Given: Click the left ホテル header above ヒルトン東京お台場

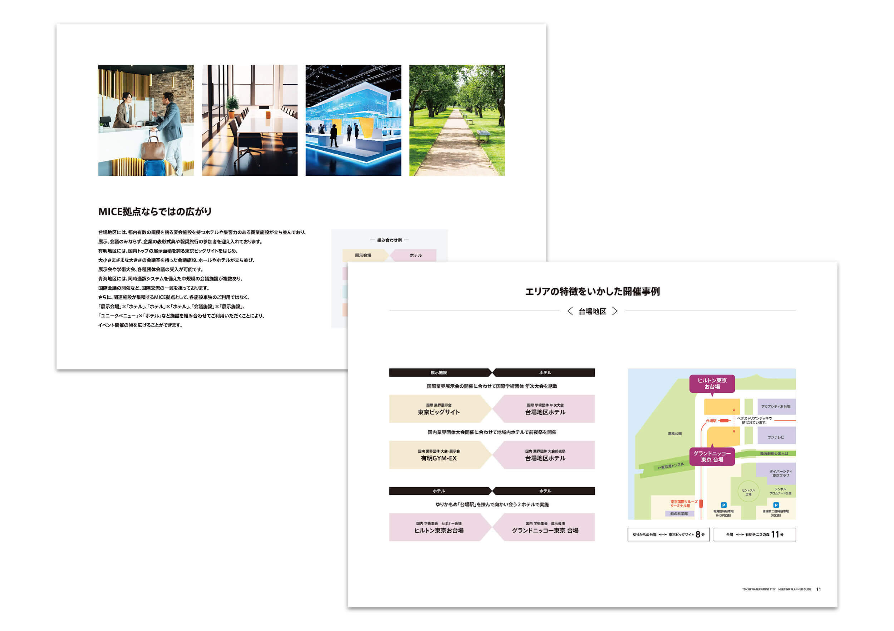Looking at the screenshot, I should coord(440,491).
